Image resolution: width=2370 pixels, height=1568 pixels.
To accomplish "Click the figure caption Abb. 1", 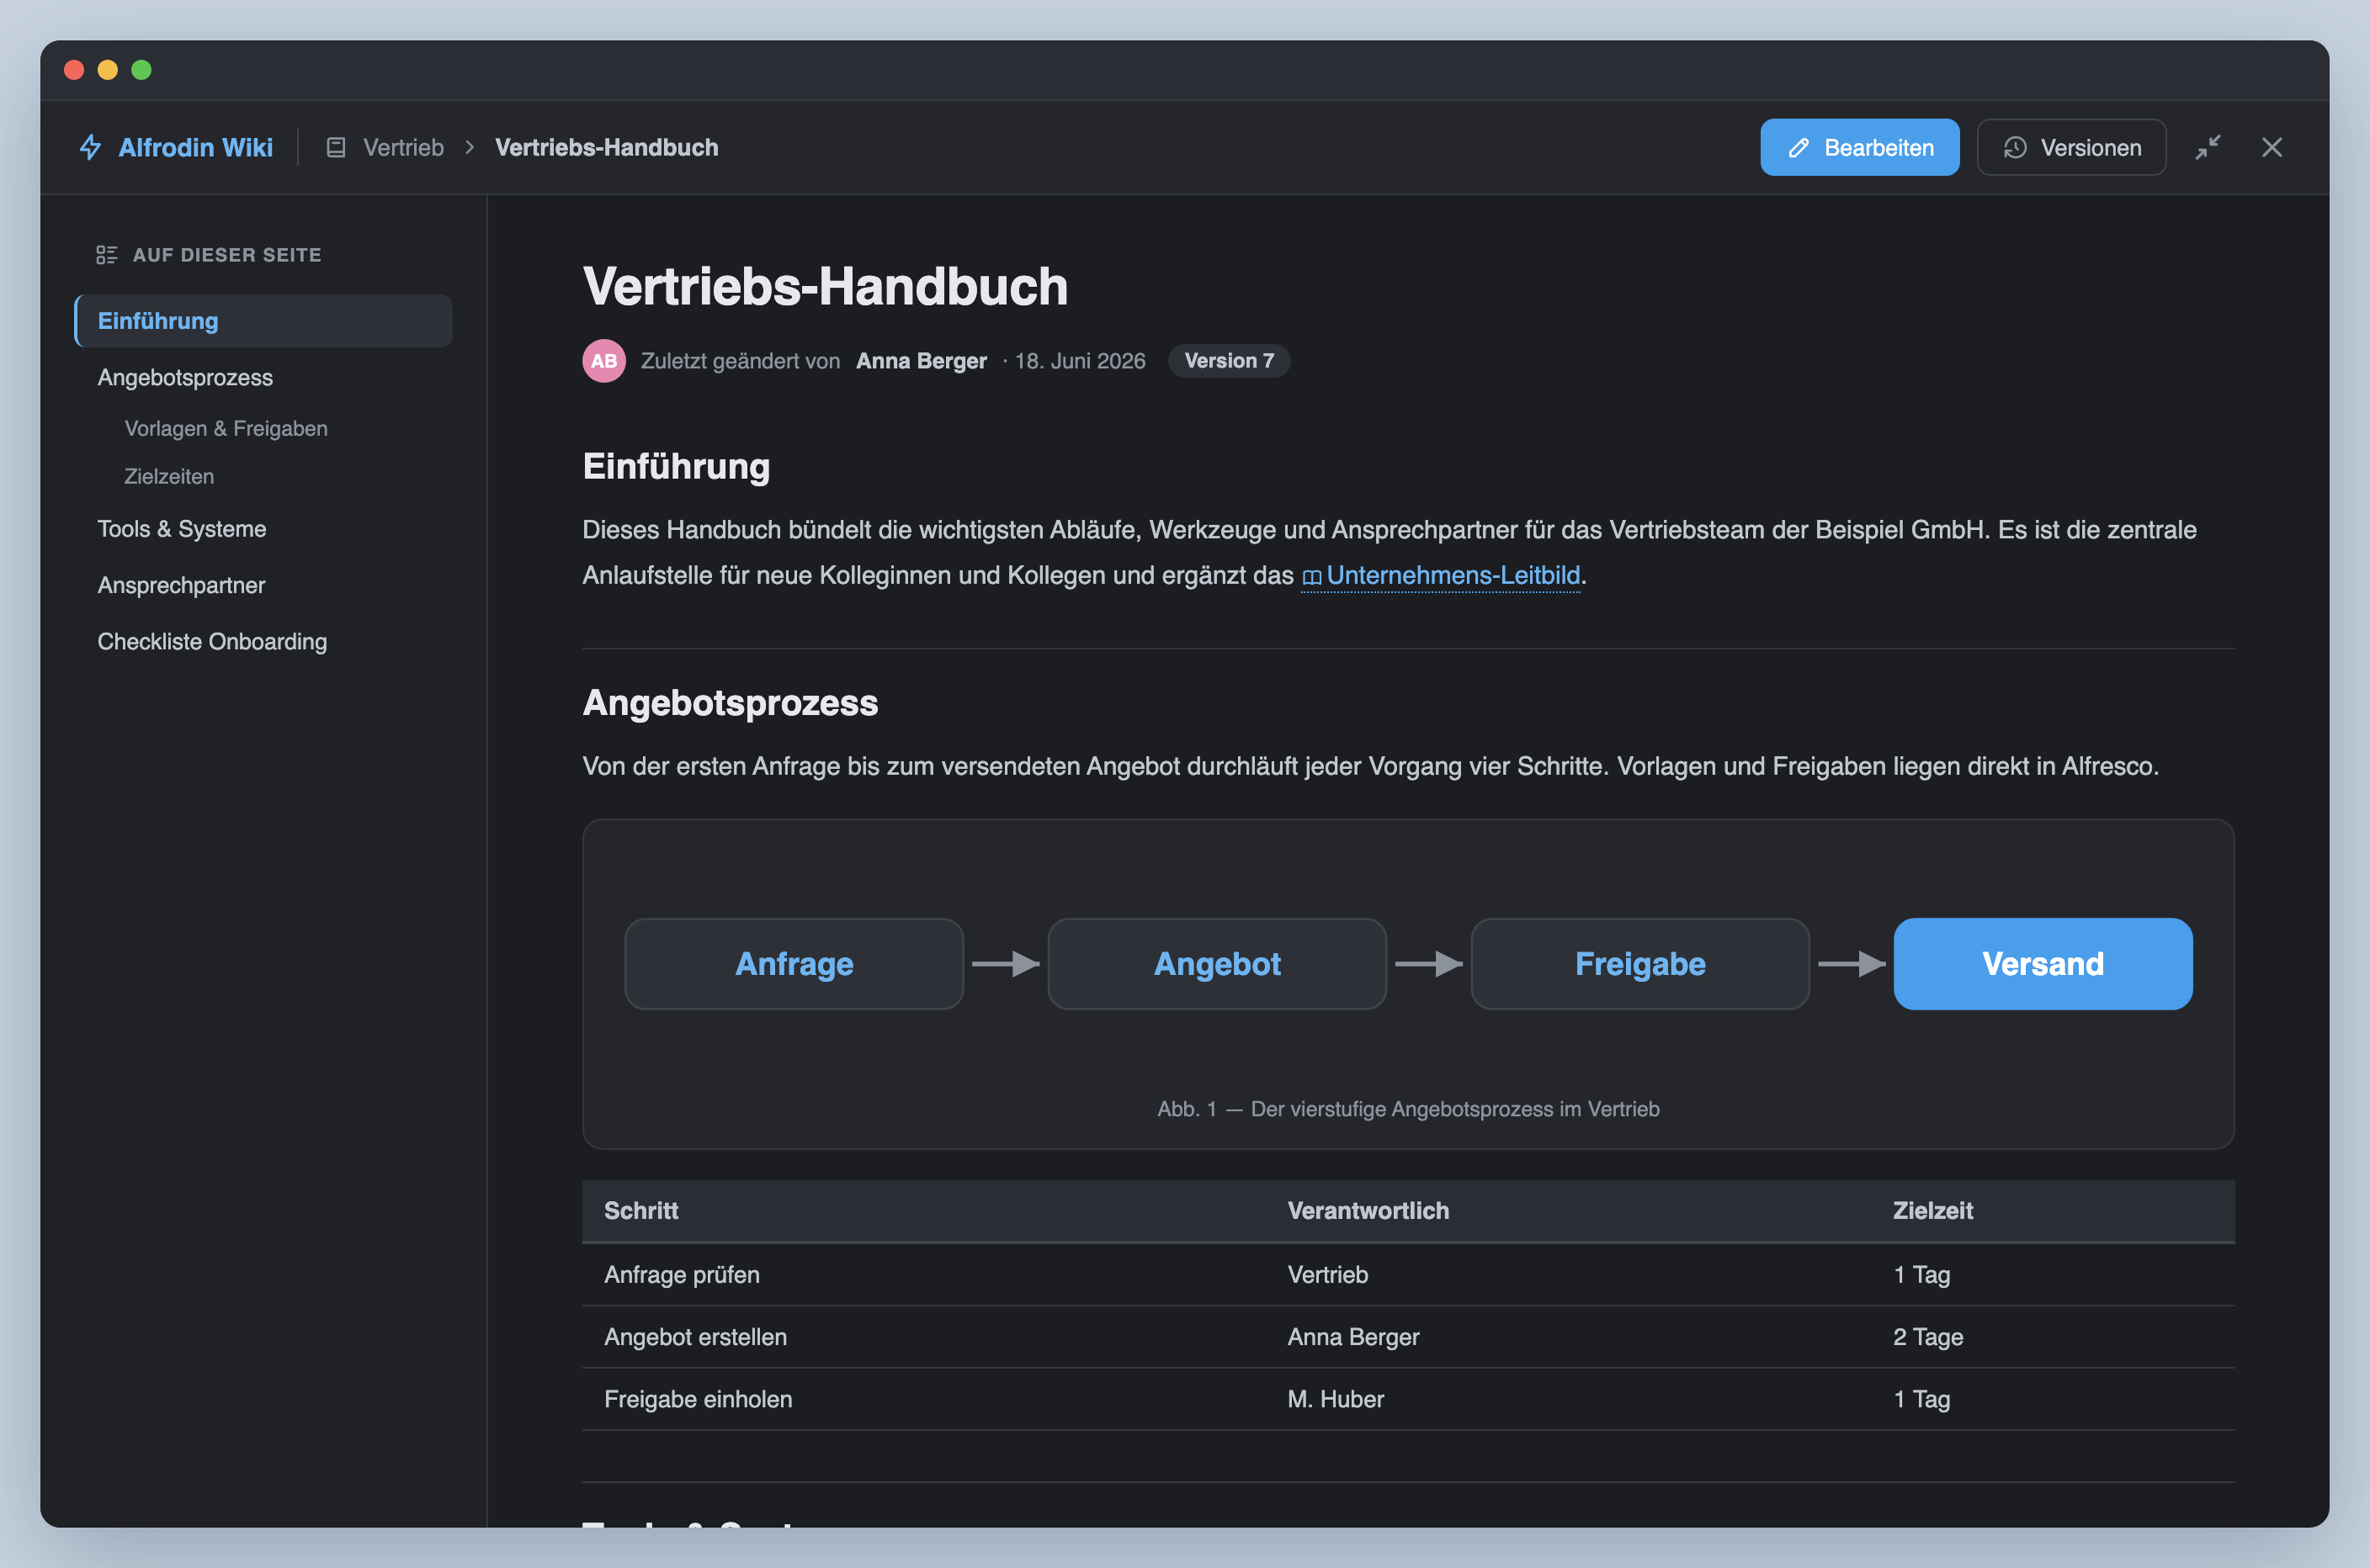I will click(x=1409, y=1109).
